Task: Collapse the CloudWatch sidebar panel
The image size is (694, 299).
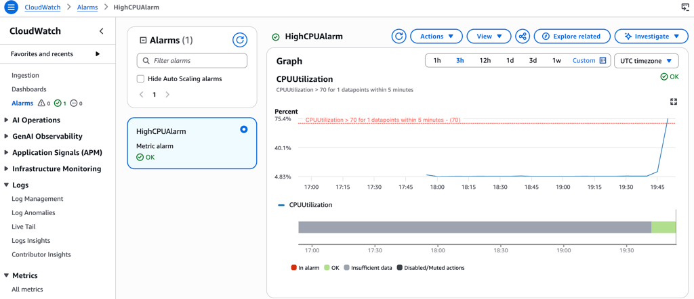Action: tap(102, 31)
